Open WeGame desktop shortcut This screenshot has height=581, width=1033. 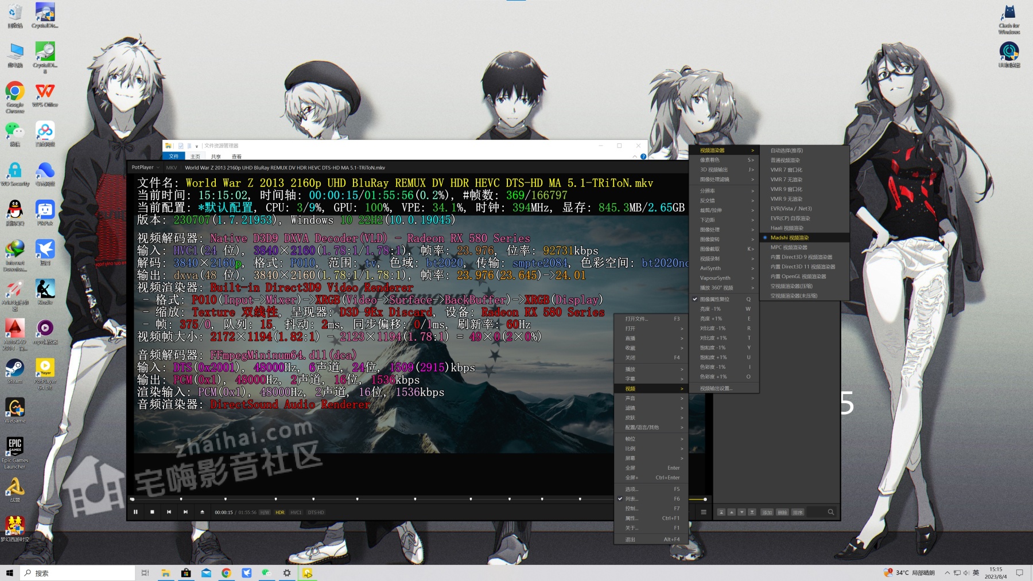(15, 411)
